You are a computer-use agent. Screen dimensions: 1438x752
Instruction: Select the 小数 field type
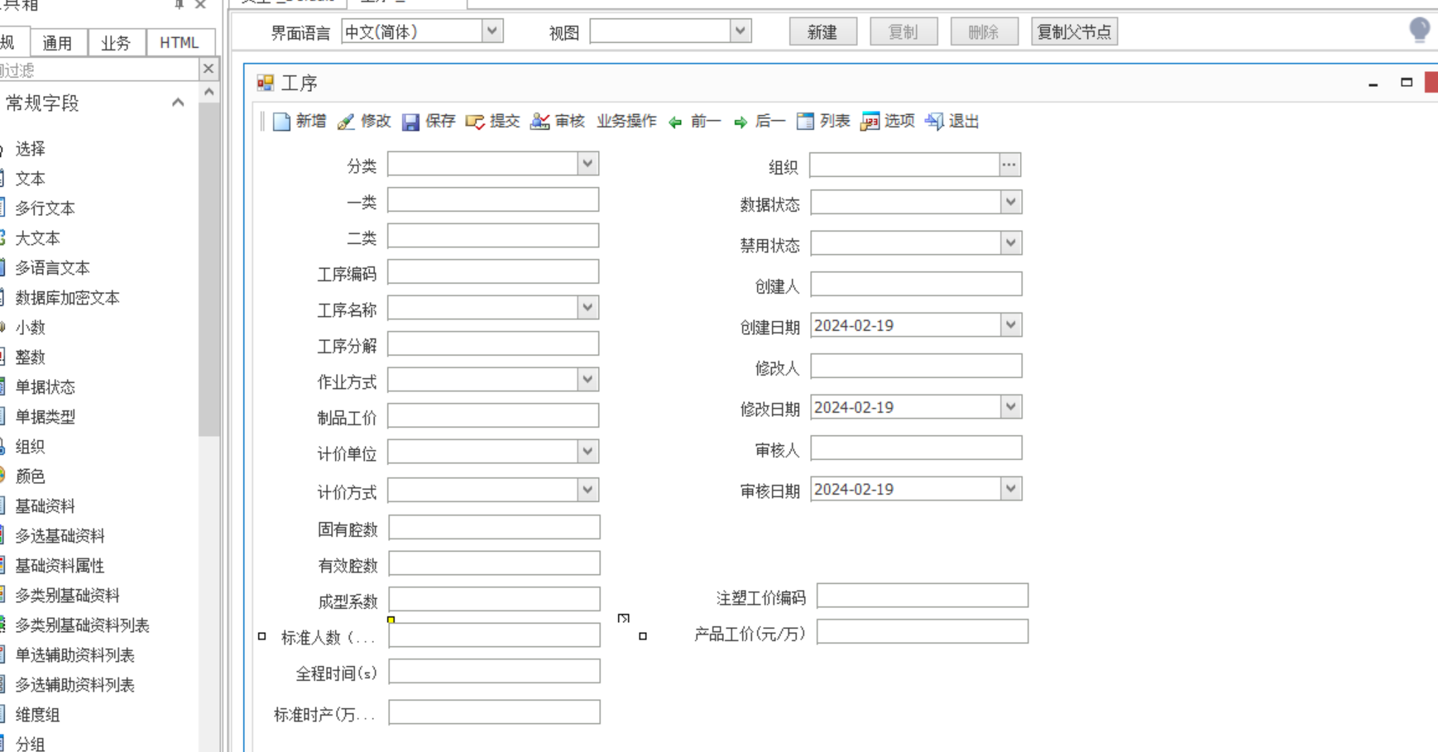click(30, 328)
